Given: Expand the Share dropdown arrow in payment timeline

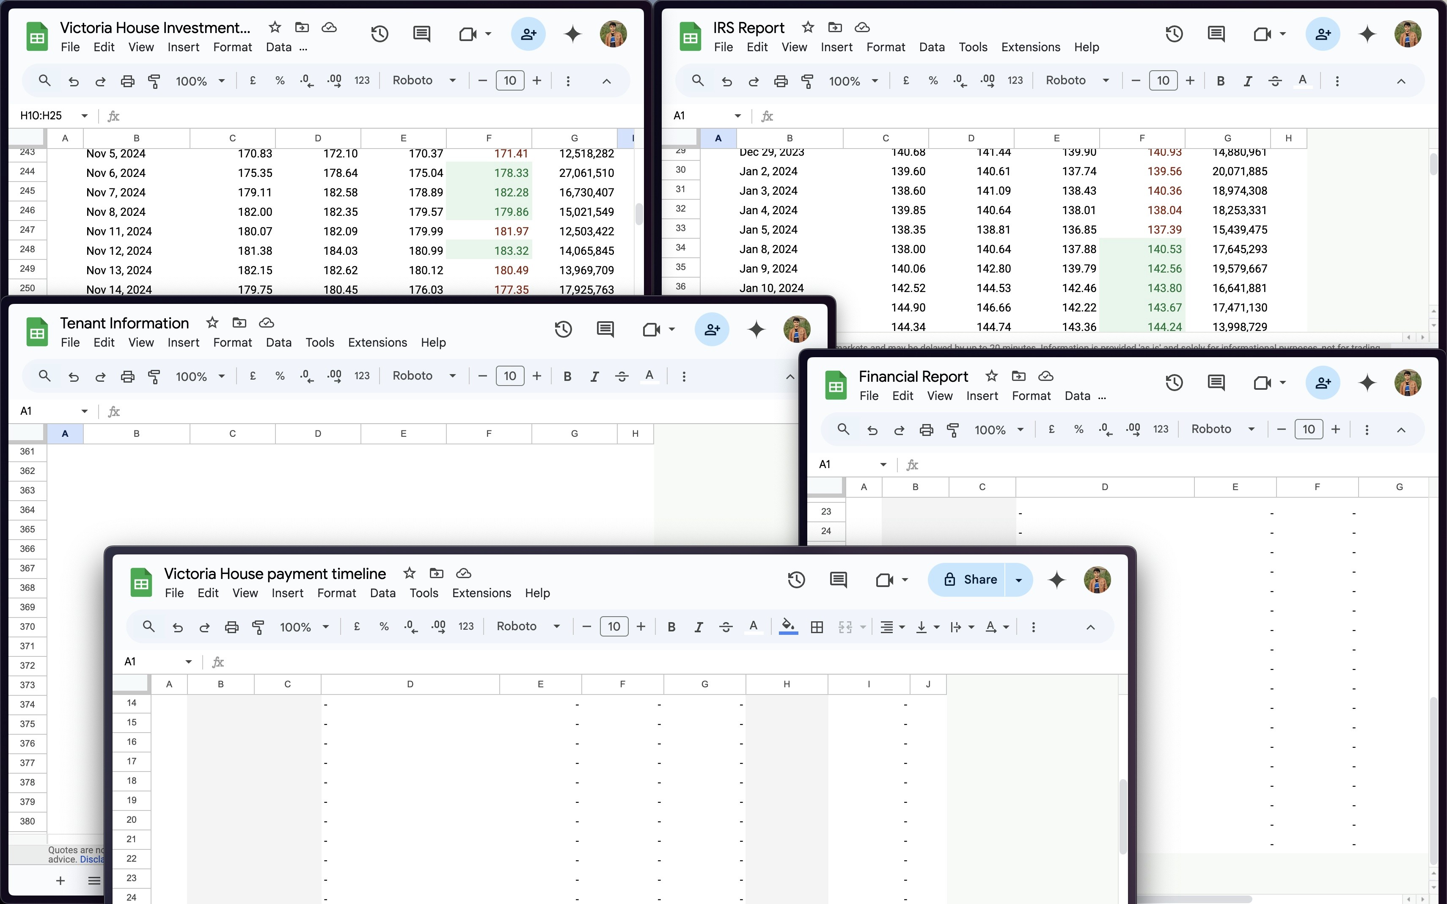Looking at the screenshot, I should (x=1018, y=579).
